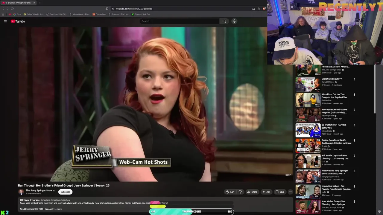This screenshot has height=215, width=383.
Task: Open the Docs bookmark
Action: coord(17,14)
